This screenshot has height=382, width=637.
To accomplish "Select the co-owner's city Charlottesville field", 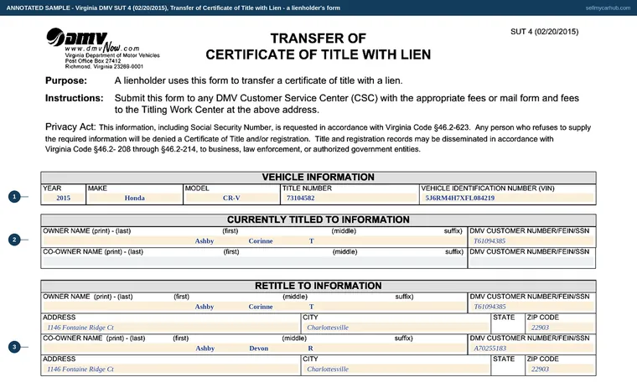I will pyautogui.click(x=396, y=369).
